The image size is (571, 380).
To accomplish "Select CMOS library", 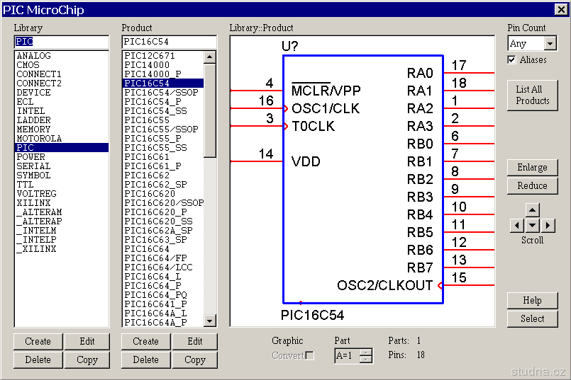I will 62,65.
